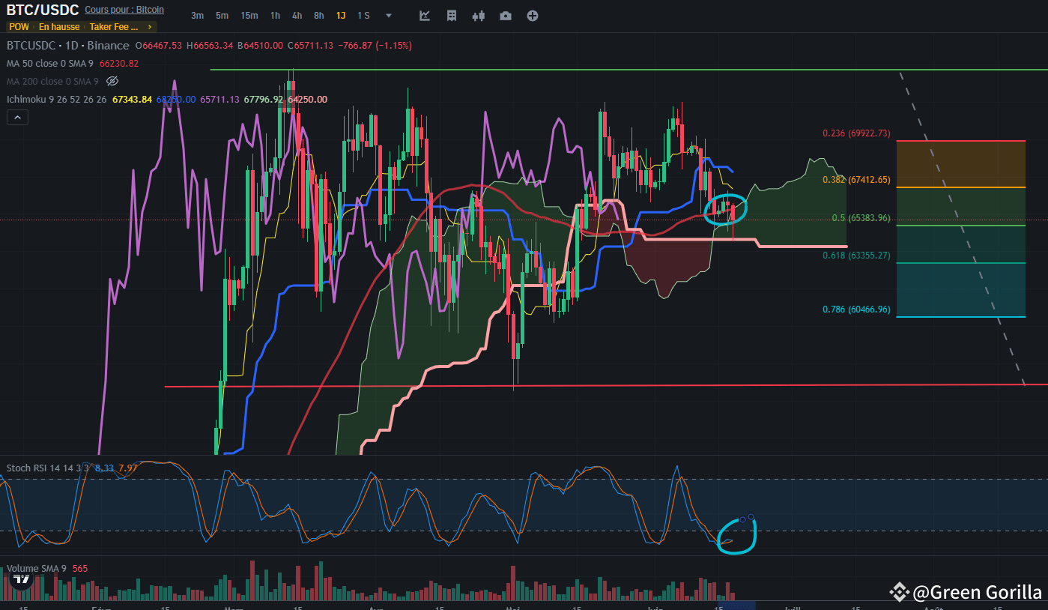Expand the tag list arrow after Taker Fee
The width and height of the screenshot is (1048, 610).
(x=150, y=27)
